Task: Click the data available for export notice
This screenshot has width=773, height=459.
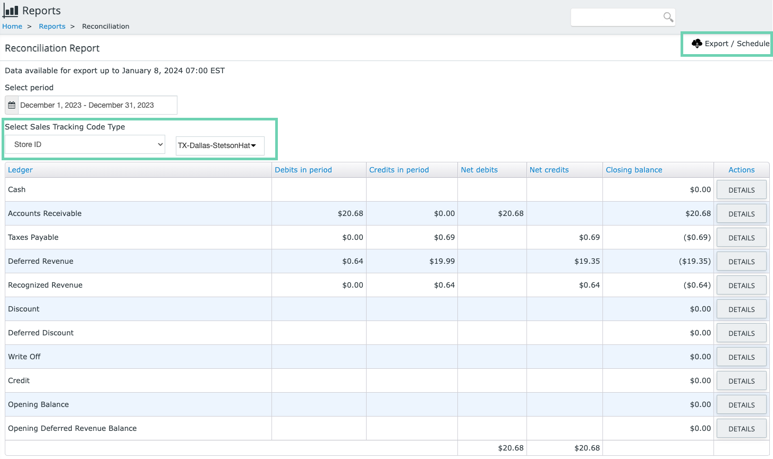Action: [115, 71]
